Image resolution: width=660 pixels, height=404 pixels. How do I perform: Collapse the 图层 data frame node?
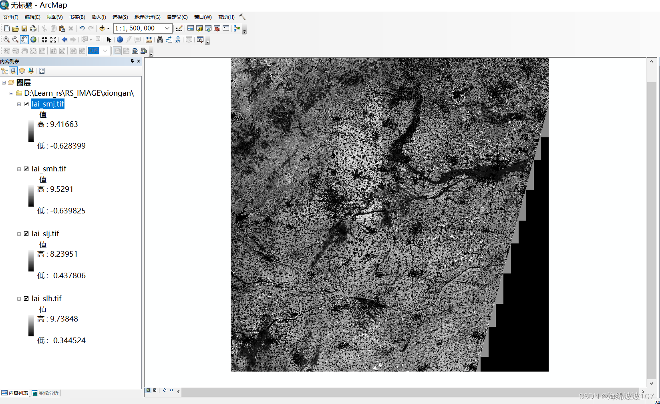[4, 82]
